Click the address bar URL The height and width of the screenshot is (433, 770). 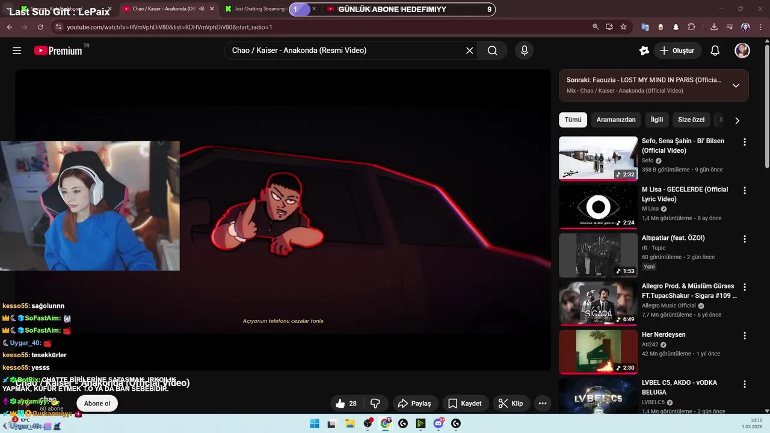[x=170, y=27]
